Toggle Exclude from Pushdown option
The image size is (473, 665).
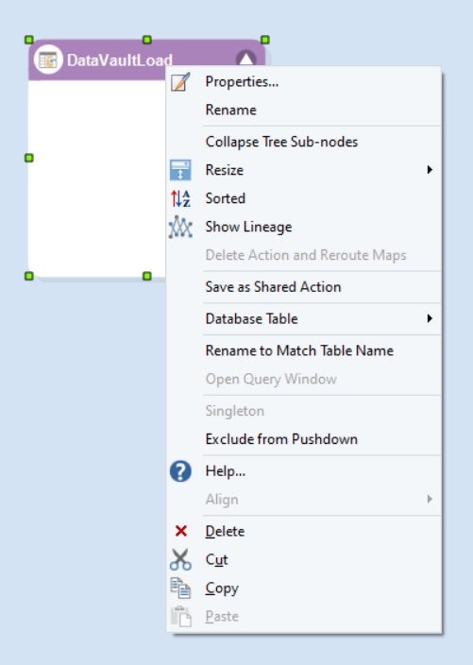(x=303, y=439)
